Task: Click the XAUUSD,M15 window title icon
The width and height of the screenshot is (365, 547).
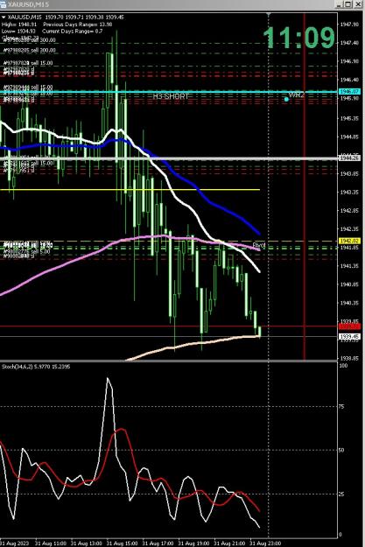Action: click(4, 4)
